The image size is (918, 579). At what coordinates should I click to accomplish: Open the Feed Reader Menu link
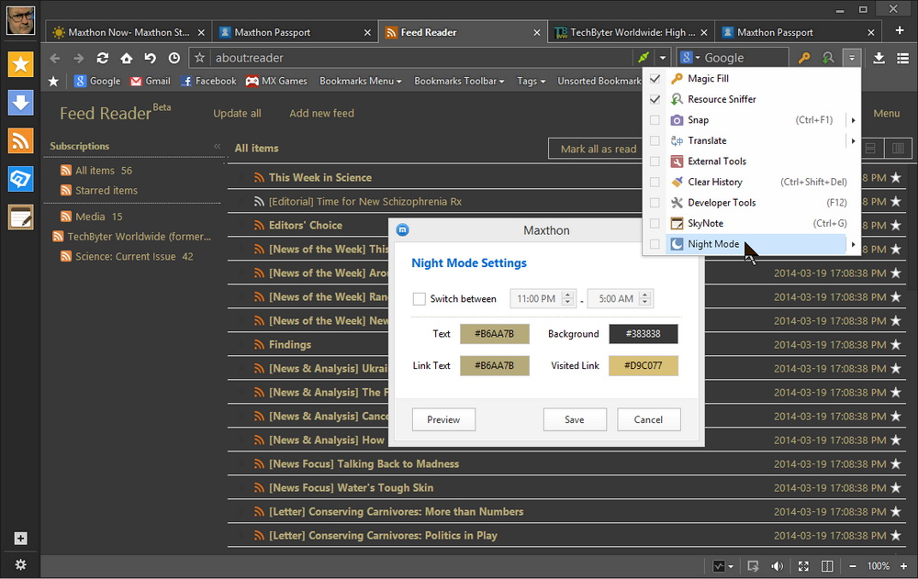coord(887,114)
